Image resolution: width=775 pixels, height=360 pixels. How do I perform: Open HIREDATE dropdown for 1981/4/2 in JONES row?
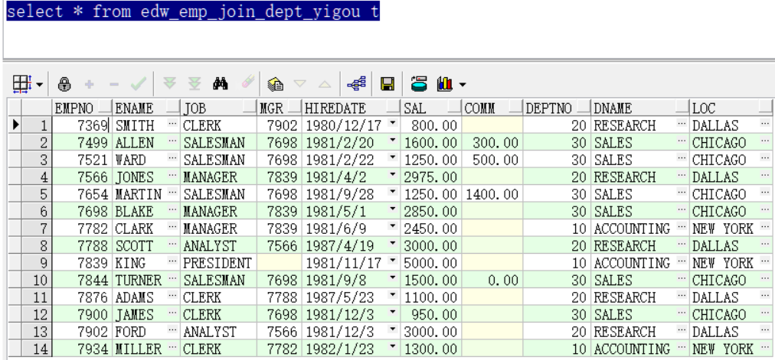[x=392, y=174]
